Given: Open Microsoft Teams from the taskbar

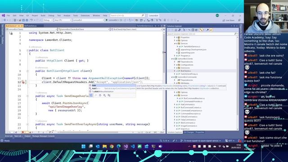Looking at the screenshot, I should coord(160,146).
